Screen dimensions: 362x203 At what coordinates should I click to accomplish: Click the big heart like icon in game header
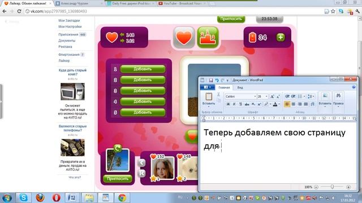pyautogui.click(x=184, y=38)
